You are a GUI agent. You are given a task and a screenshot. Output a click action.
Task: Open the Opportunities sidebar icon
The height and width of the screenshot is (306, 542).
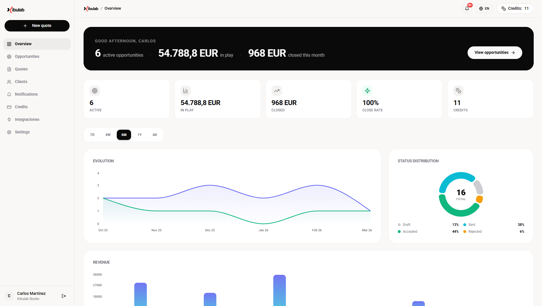(9, 56)
